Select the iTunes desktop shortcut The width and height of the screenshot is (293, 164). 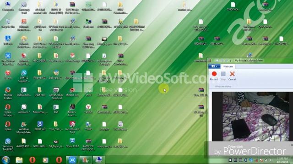[x=8, y=75]
